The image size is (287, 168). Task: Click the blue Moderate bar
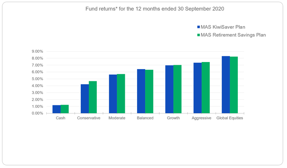point(113,94)
